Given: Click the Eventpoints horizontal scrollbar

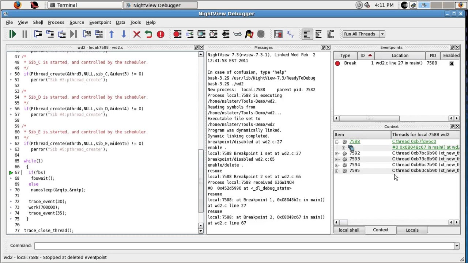Looking at the screenshot, I should 369,118.
